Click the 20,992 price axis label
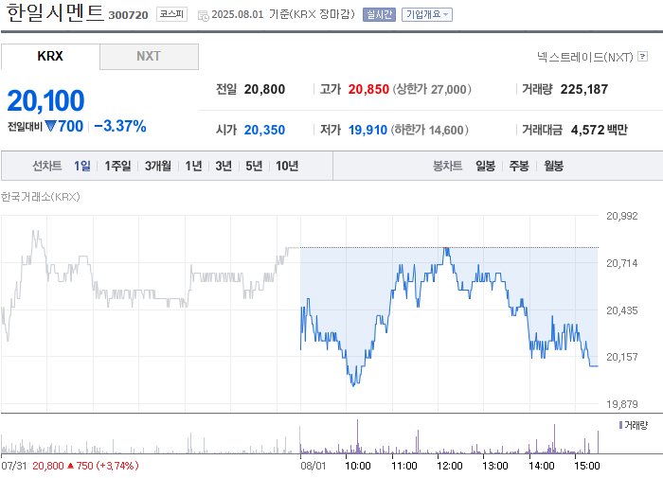663x478 pixels. (x=621, y=216)
